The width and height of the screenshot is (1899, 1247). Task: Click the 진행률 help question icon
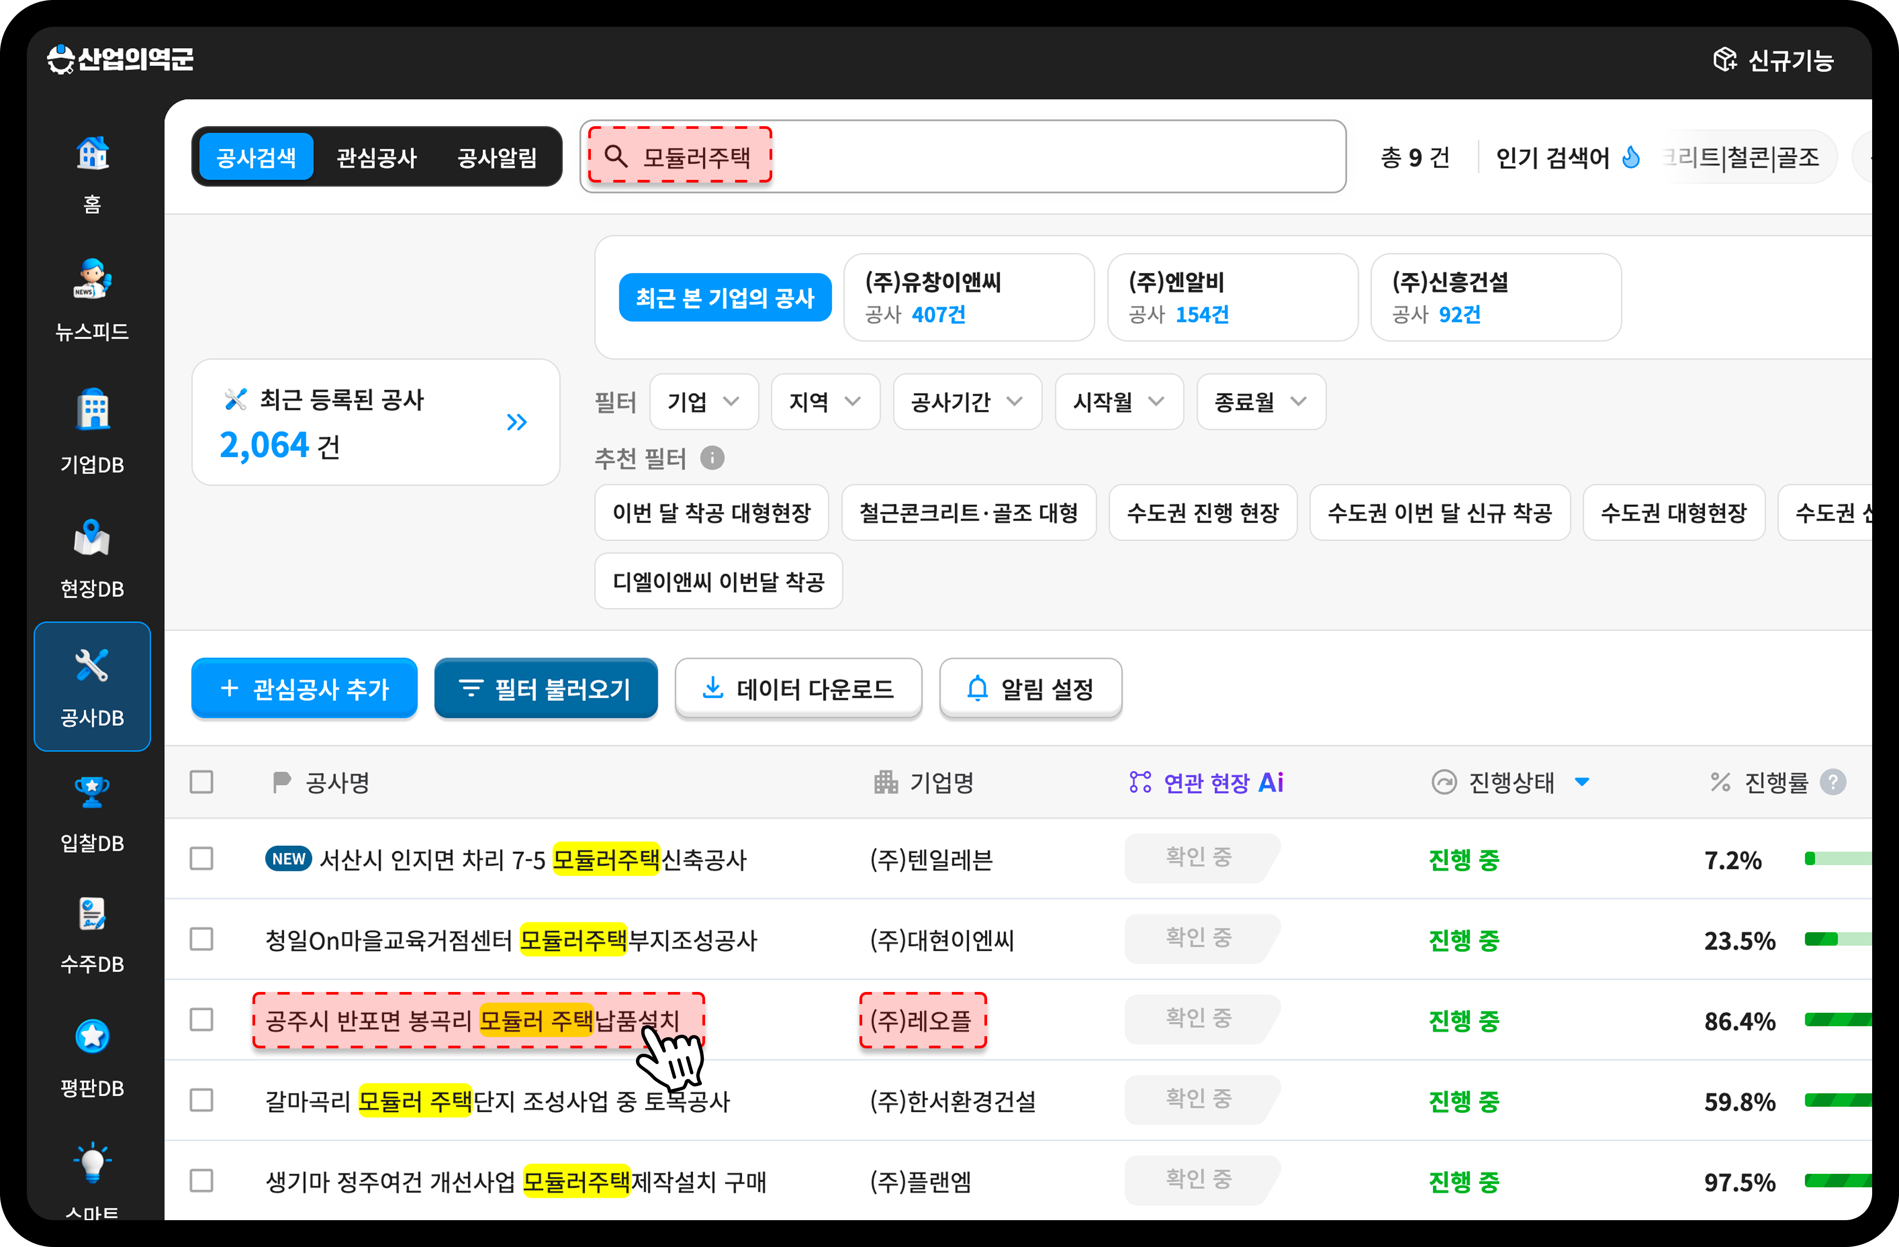point(1833,782)
